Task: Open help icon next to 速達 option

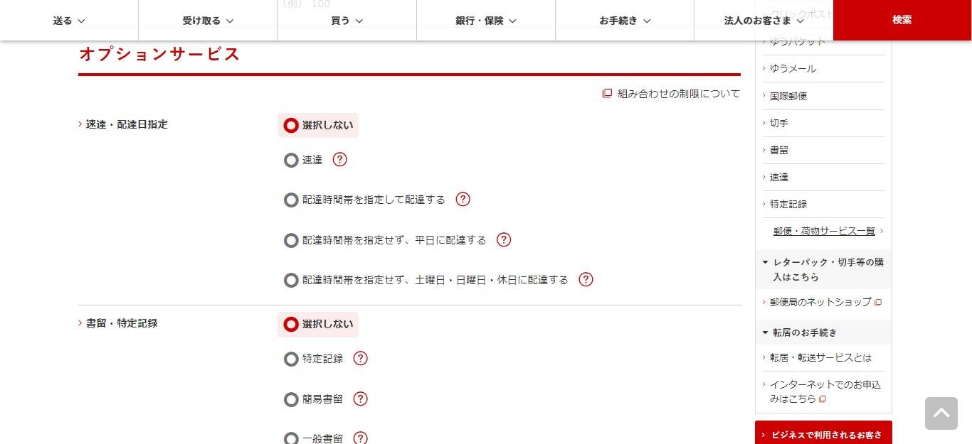Action: point(340,160)
